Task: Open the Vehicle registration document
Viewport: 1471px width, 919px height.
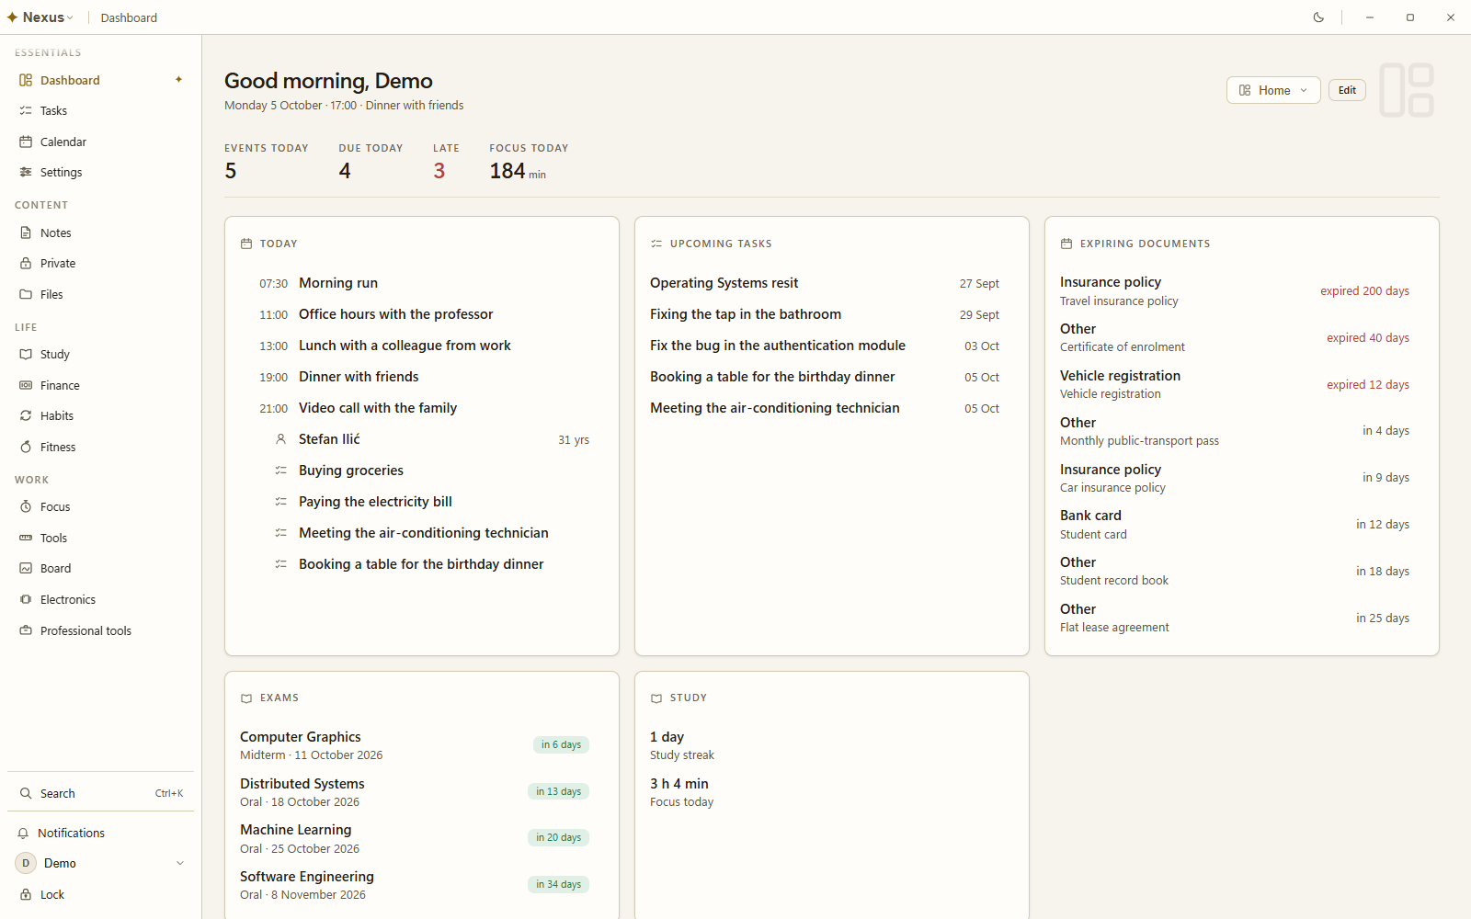Action: click(1235, 385)
